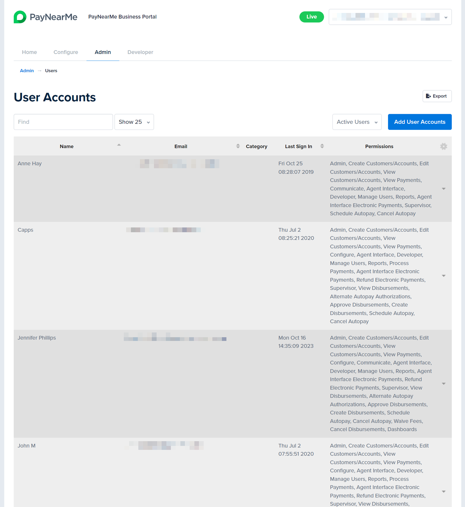The width and height of the screenshot is (465, 507).
Task: Switch to the Home tab
Action: [29, 52]
